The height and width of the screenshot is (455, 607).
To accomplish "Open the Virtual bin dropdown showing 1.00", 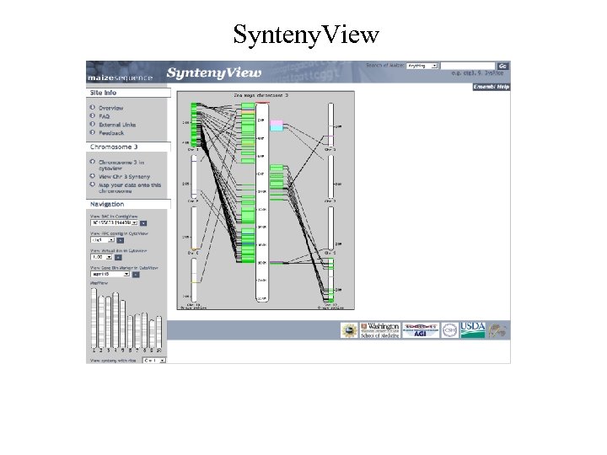I will [x=101, y=257].
